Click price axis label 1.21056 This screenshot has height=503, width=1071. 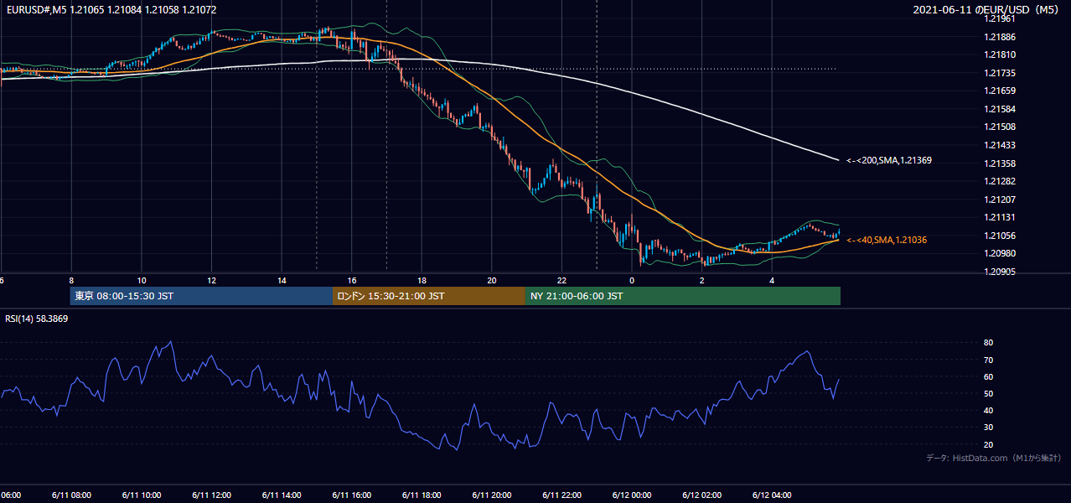coord(1000,236)
